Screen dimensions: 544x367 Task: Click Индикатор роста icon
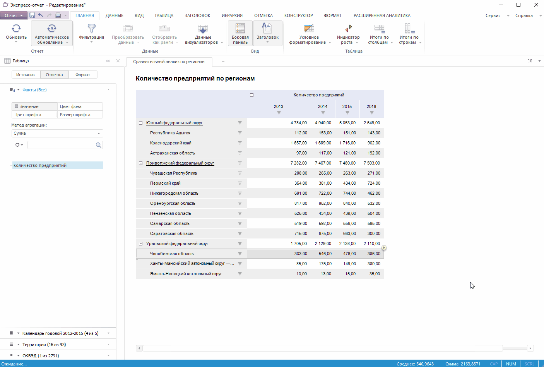click(x=348, y=29)
